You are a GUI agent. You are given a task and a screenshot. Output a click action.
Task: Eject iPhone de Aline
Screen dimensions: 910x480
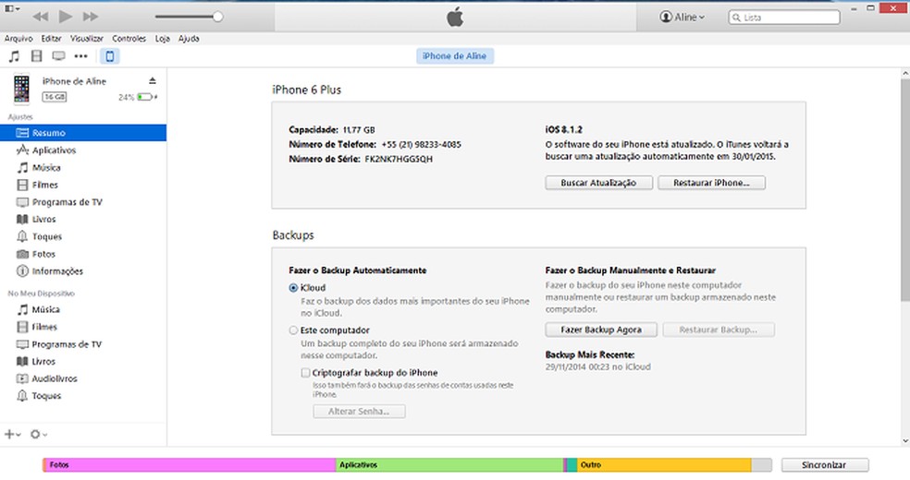click(x=153, y=81)
